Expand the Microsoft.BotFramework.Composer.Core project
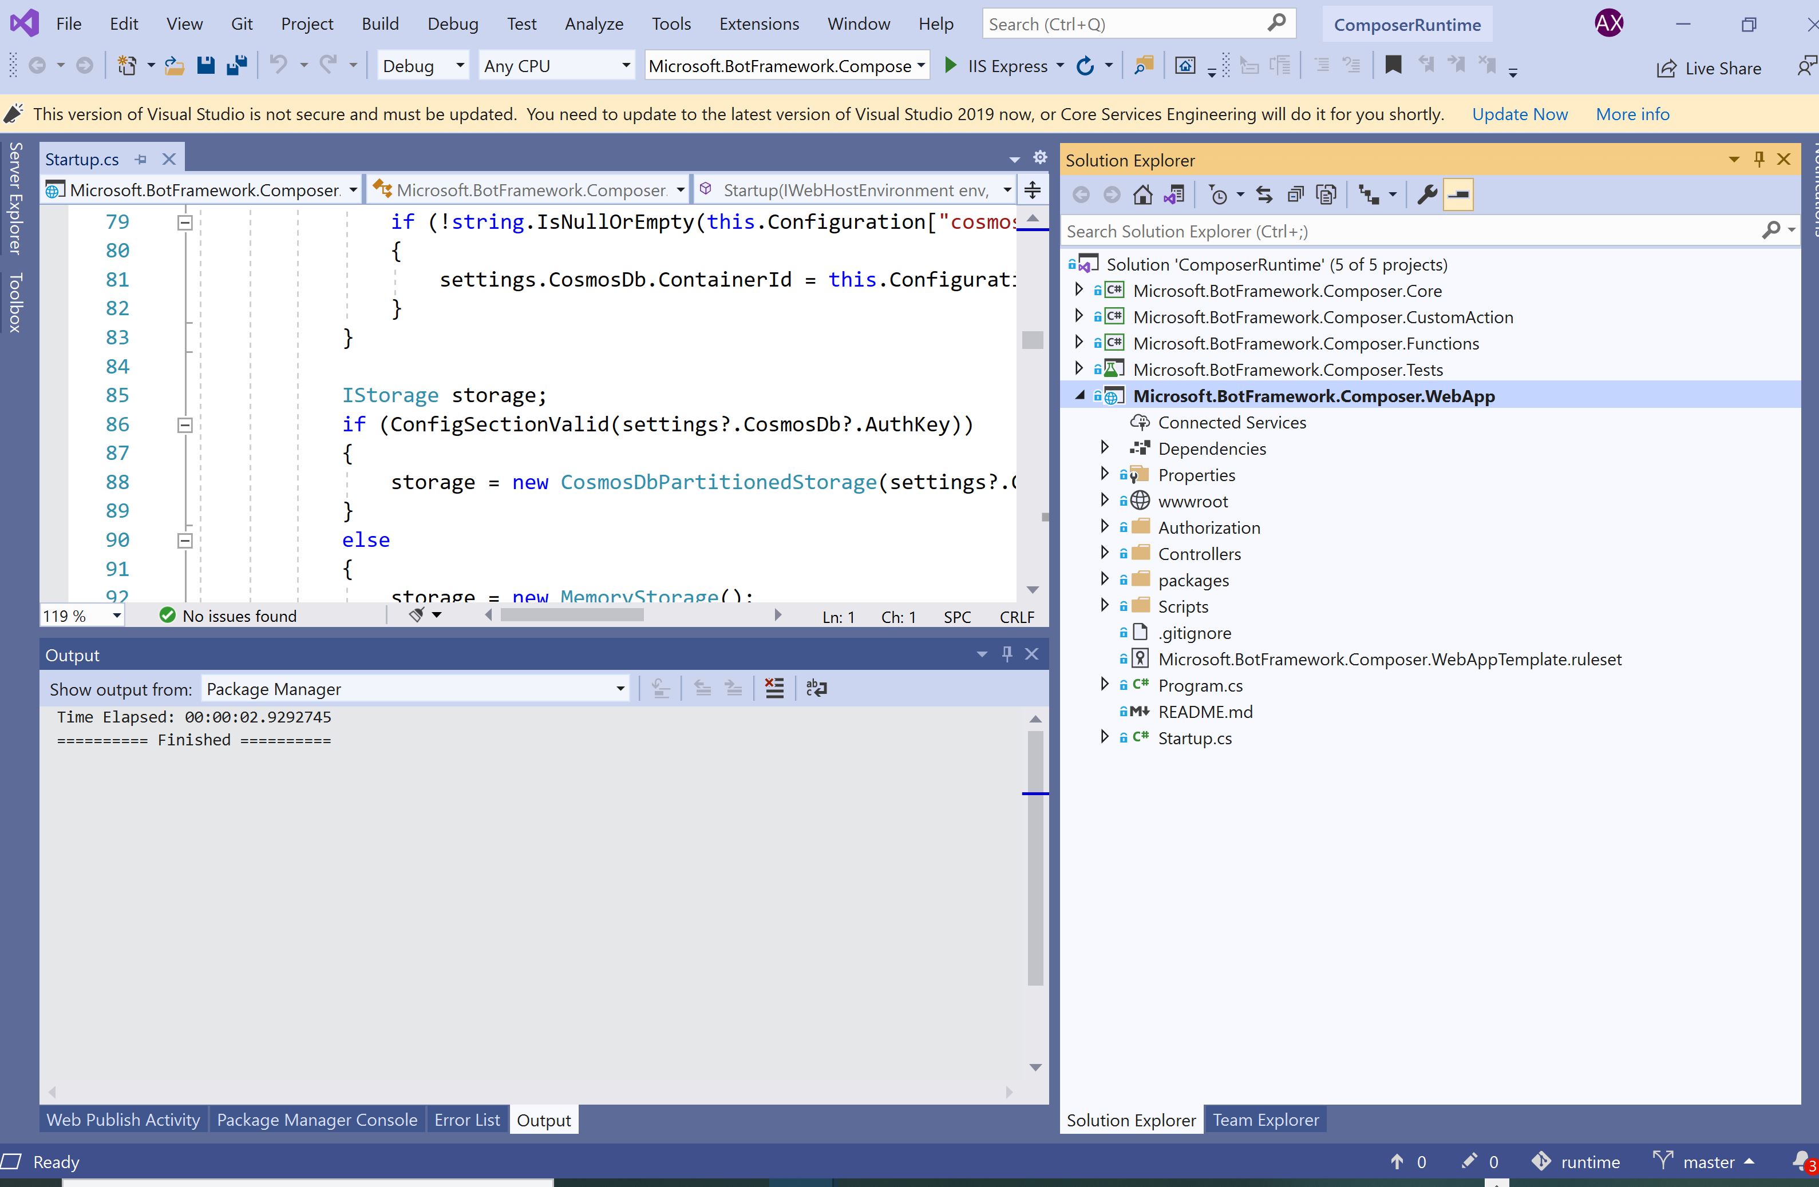 click(x=1078, y=289)
